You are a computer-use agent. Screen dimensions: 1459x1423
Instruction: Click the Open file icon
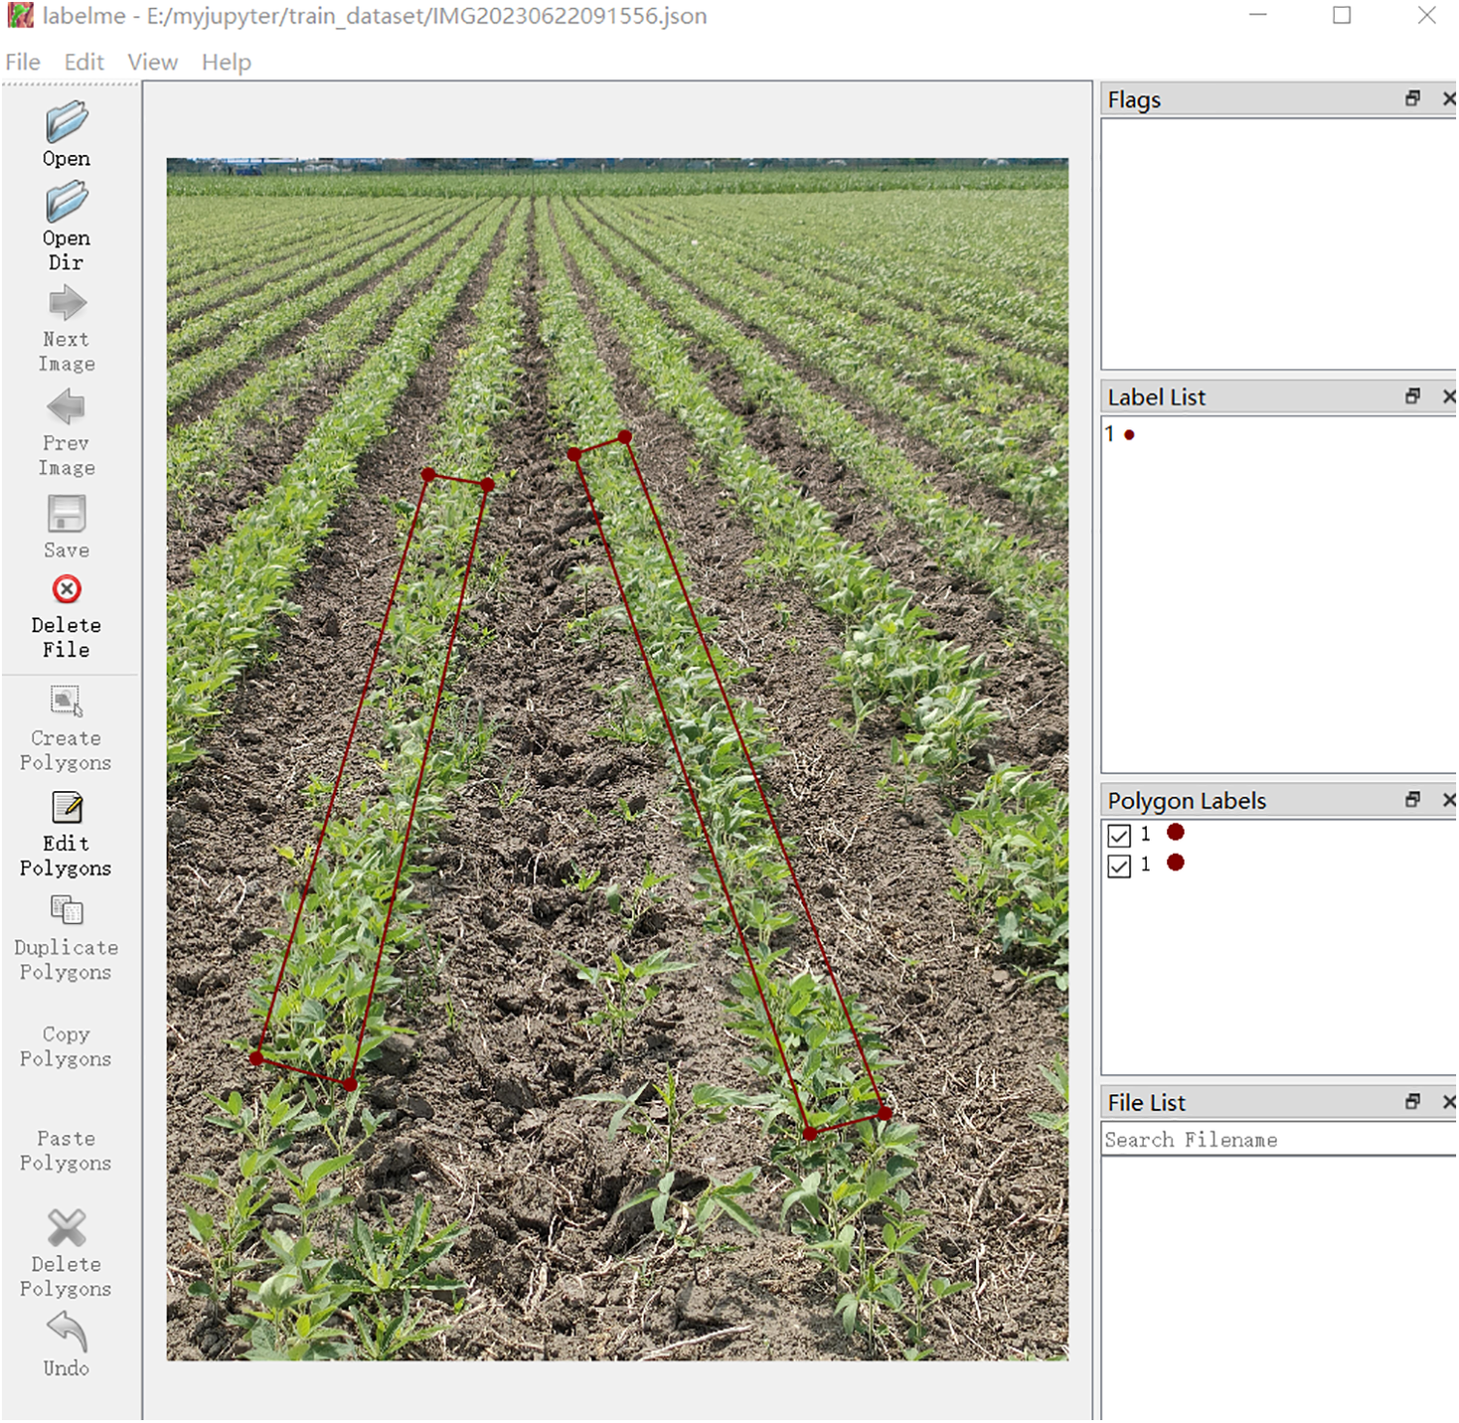pyautogui.click(x=66, y=123)
